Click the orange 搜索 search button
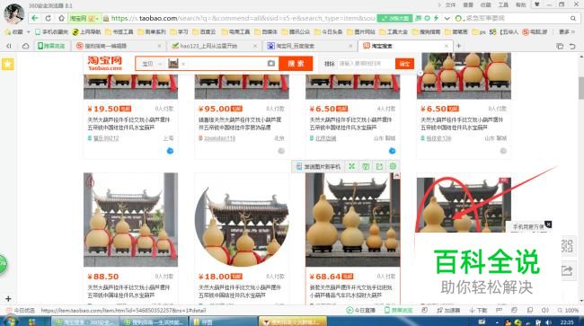The image size is (584, 326). (296, 63)
